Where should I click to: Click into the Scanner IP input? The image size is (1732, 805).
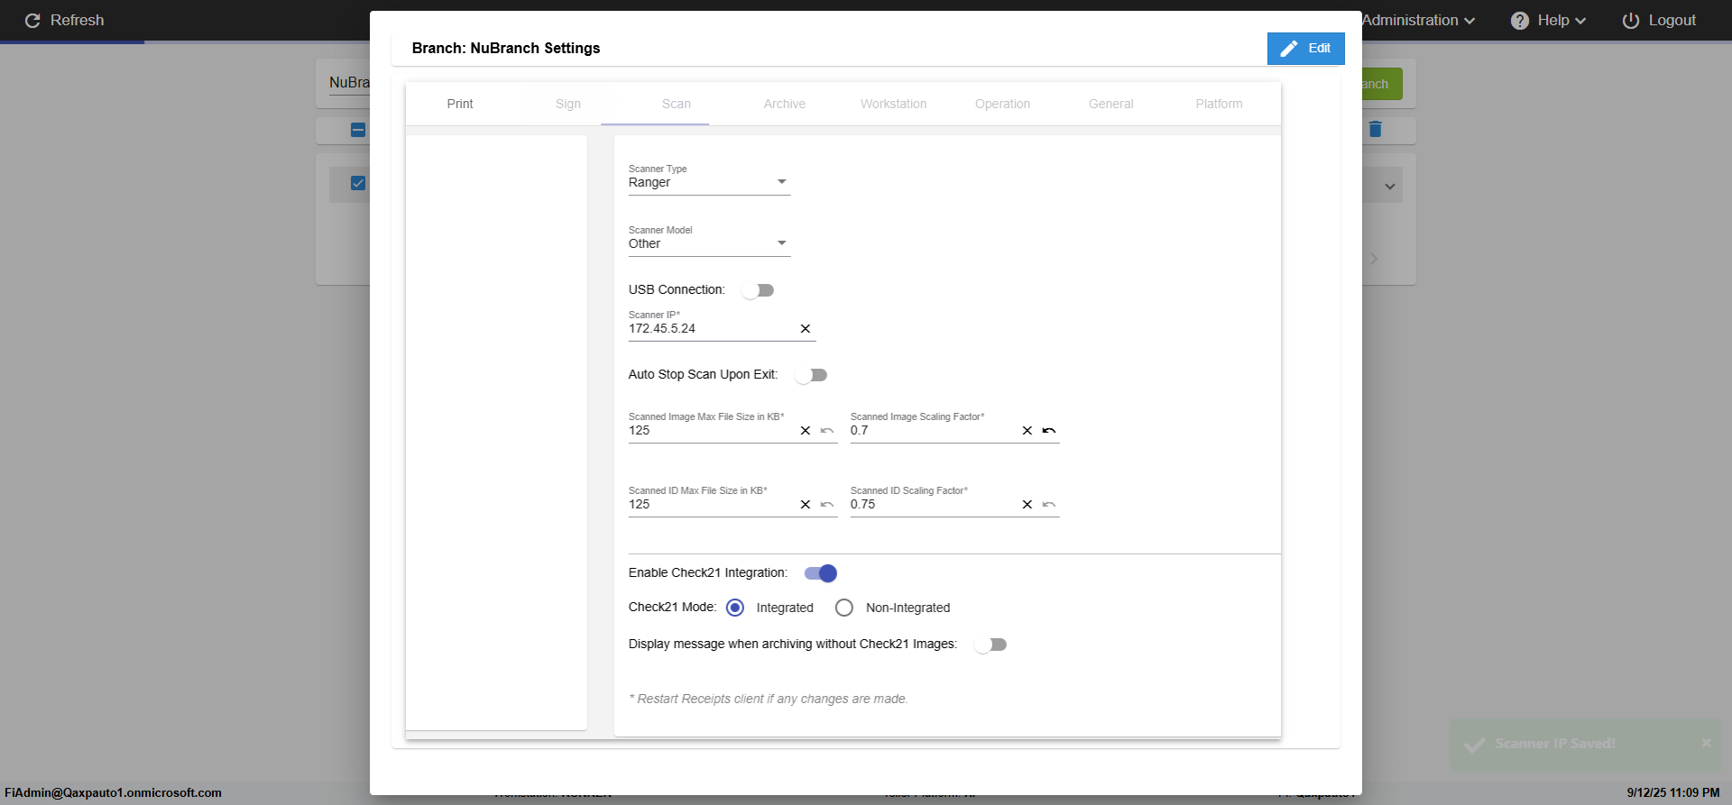point(711,329)
